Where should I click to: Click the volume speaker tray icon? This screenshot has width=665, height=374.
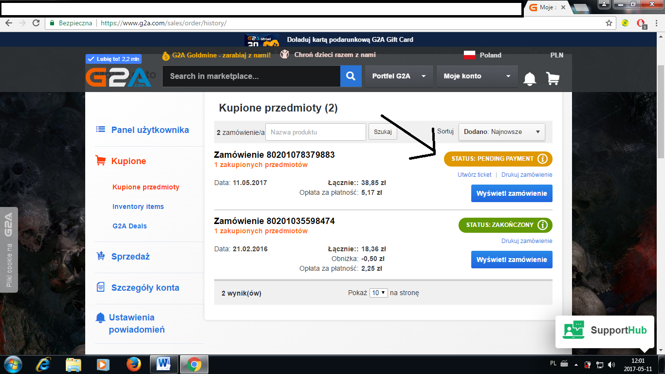tap(611, 364)
